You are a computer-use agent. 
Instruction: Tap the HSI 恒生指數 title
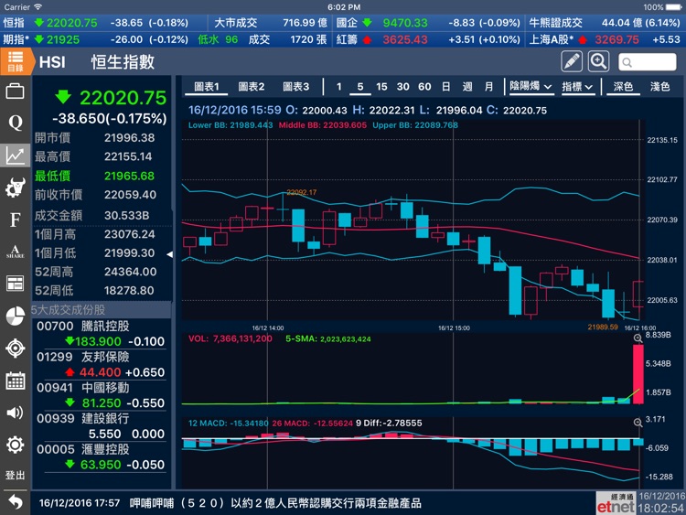pyautogui.click(x=97, y=61)
